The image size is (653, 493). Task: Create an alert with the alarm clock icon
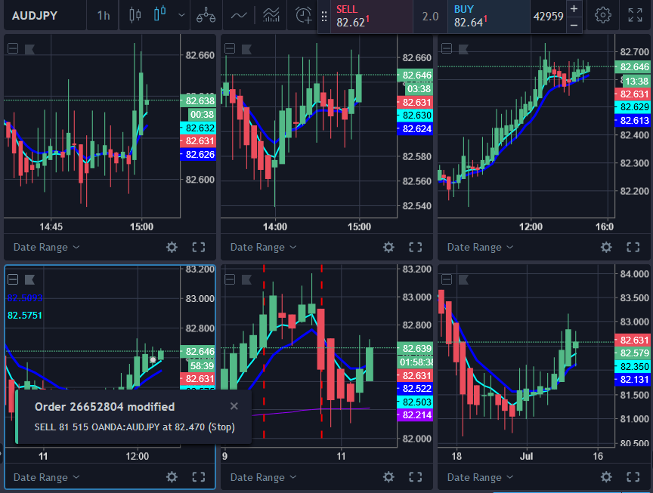point(304,14)
